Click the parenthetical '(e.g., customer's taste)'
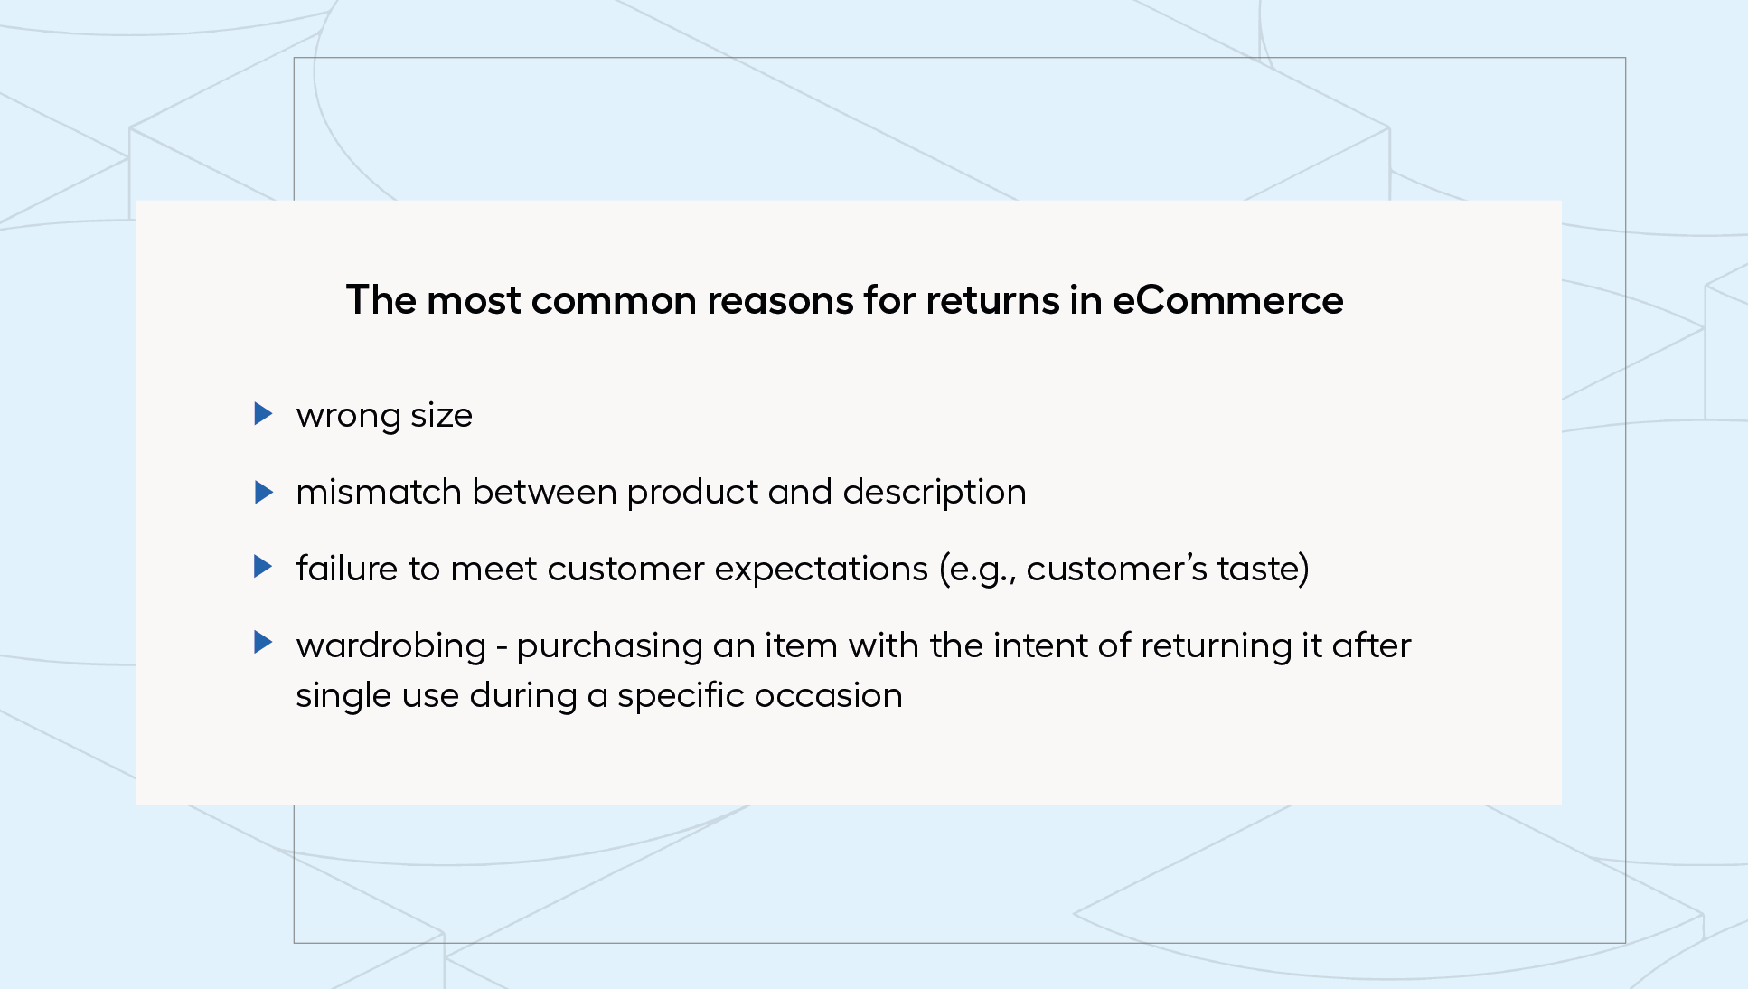1748x989 pixels. pos(1123,570)
